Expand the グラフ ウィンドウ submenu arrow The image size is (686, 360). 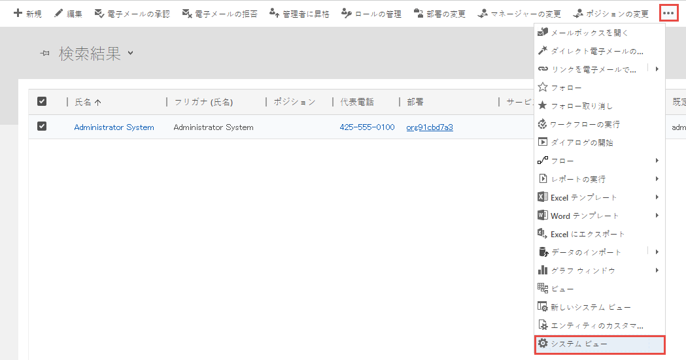657,270
